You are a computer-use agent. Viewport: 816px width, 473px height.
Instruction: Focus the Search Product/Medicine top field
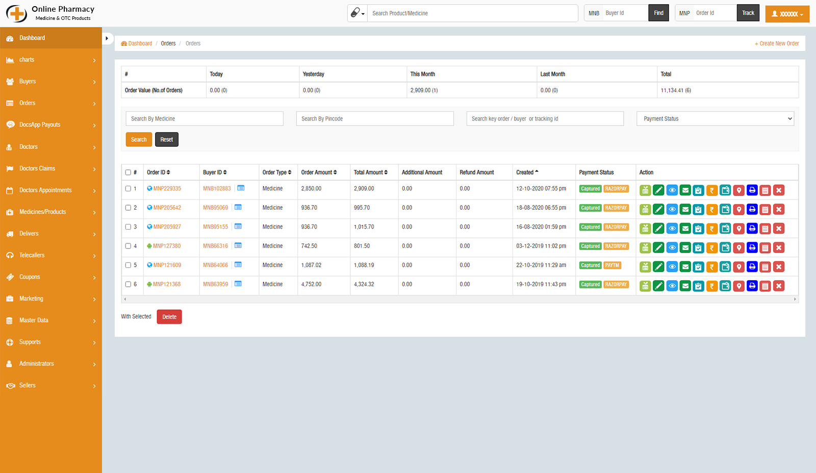point(473,13)
